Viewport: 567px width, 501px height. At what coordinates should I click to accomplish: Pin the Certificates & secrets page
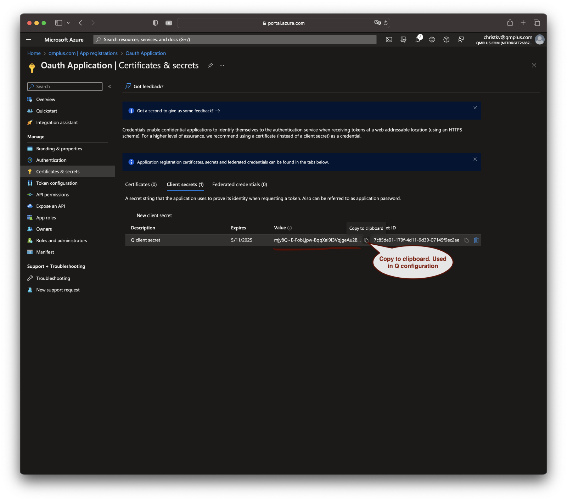(x=210, y=66)
